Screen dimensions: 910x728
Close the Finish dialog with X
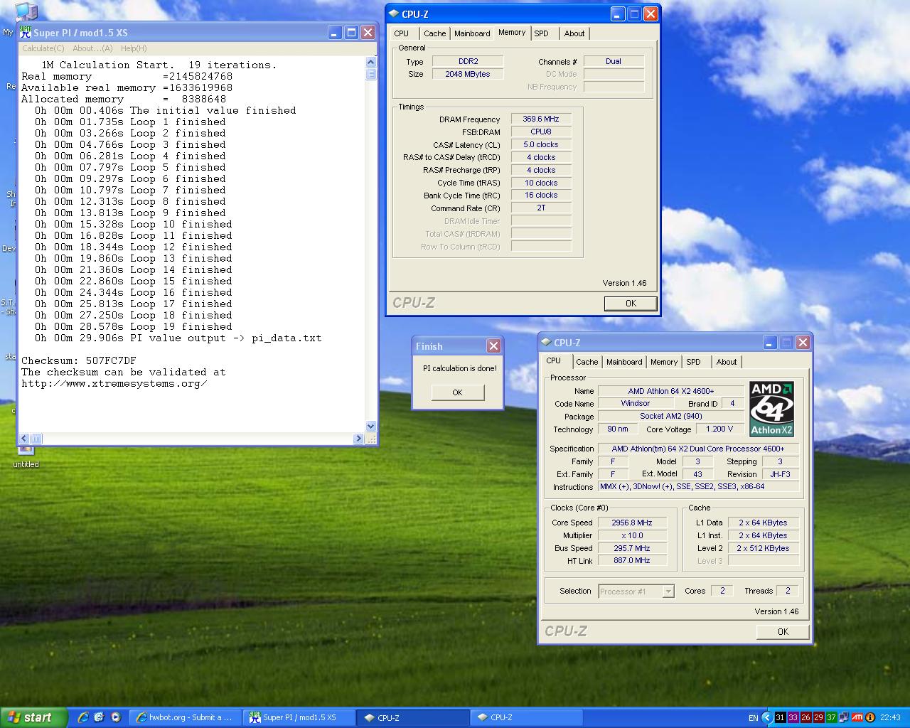click(x=493, y=346)
